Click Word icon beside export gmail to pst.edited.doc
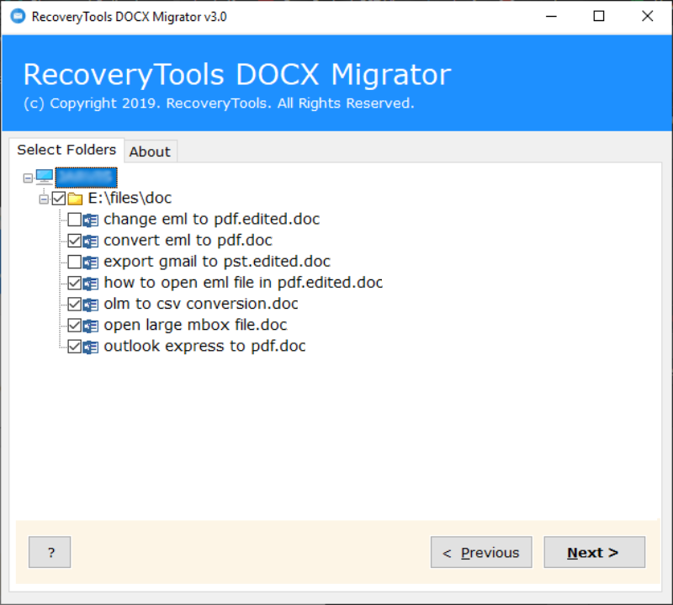673x605 pixels. pos(91,262)
